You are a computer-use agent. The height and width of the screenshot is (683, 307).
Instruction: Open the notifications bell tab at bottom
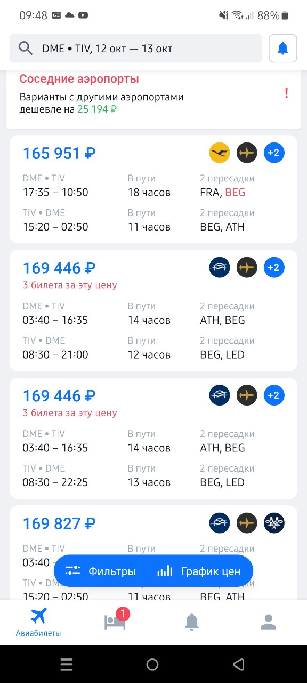[192, 622]
